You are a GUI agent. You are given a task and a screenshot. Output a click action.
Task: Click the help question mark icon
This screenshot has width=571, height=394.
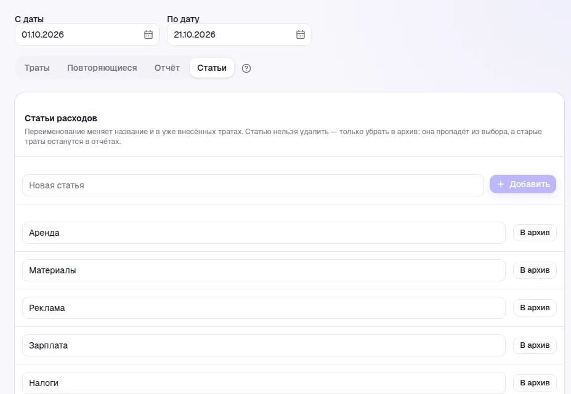tap(246, 68)
